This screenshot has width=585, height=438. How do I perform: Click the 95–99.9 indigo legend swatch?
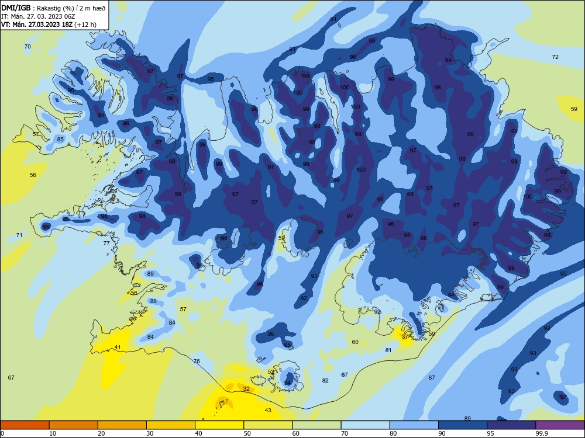tap(511, 425)
